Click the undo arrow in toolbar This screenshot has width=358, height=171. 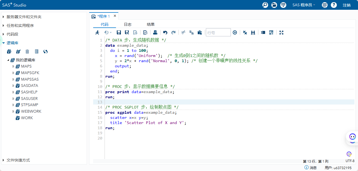click(165, 33)
